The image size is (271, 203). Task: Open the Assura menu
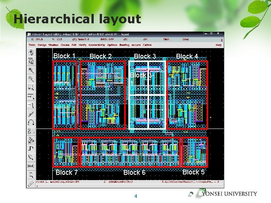pyautogui.click(x=136, y=45)
